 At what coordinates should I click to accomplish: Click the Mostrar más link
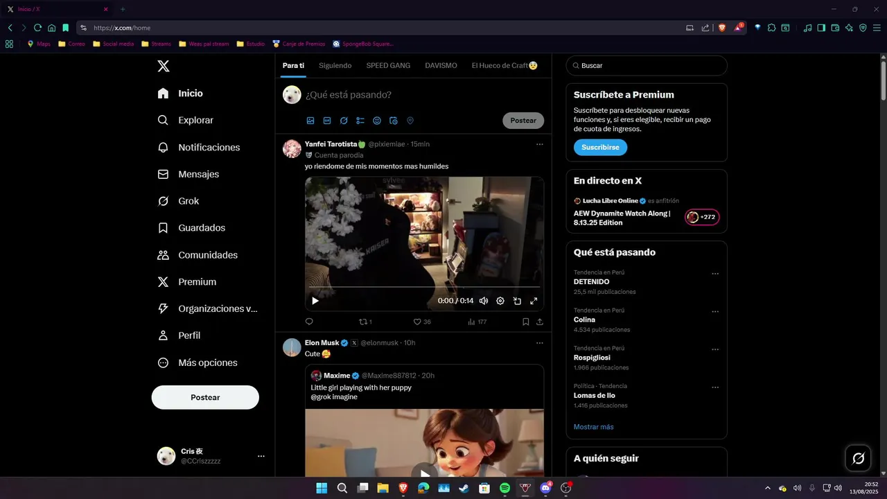[594, 427]
